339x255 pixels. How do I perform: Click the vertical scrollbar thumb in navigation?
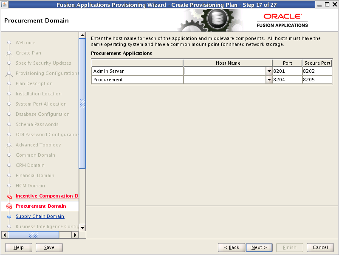(x=82, y=103)
